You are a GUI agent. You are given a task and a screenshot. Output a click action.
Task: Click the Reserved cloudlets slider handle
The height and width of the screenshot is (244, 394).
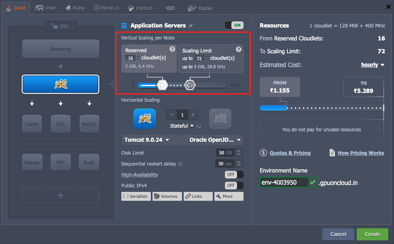pyautogui.click(x=162, y=85)
